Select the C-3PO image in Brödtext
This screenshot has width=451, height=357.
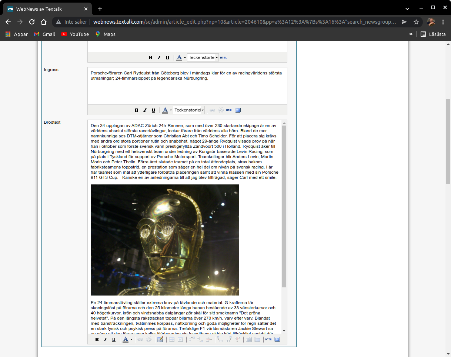click(165, 240)
